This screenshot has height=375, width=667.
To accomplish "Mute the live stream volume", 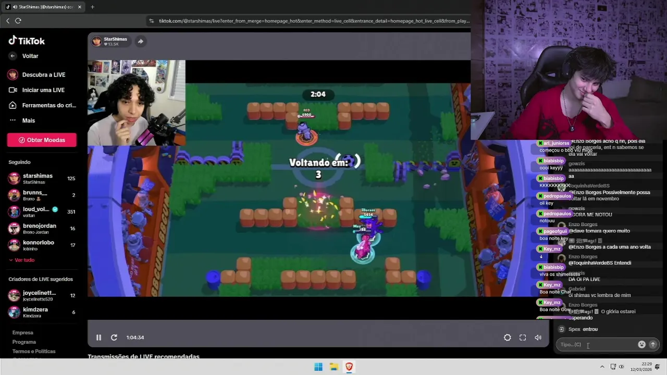I will tap(538, 337).
